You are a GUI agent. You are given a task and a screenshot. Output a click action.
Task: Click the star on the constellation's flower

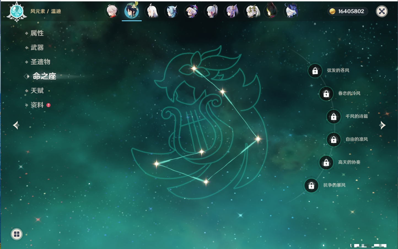[194, 68]
